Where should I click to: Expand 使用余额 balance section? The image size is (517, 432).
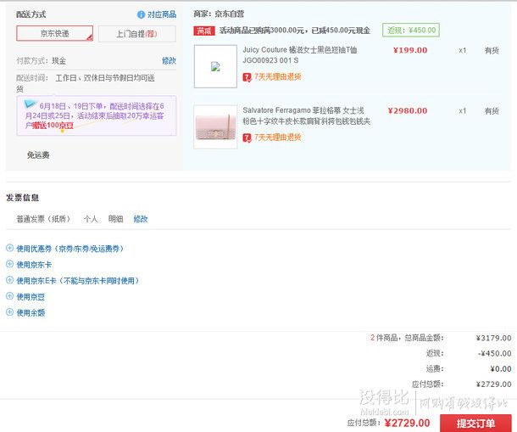[x=31, y=313]
